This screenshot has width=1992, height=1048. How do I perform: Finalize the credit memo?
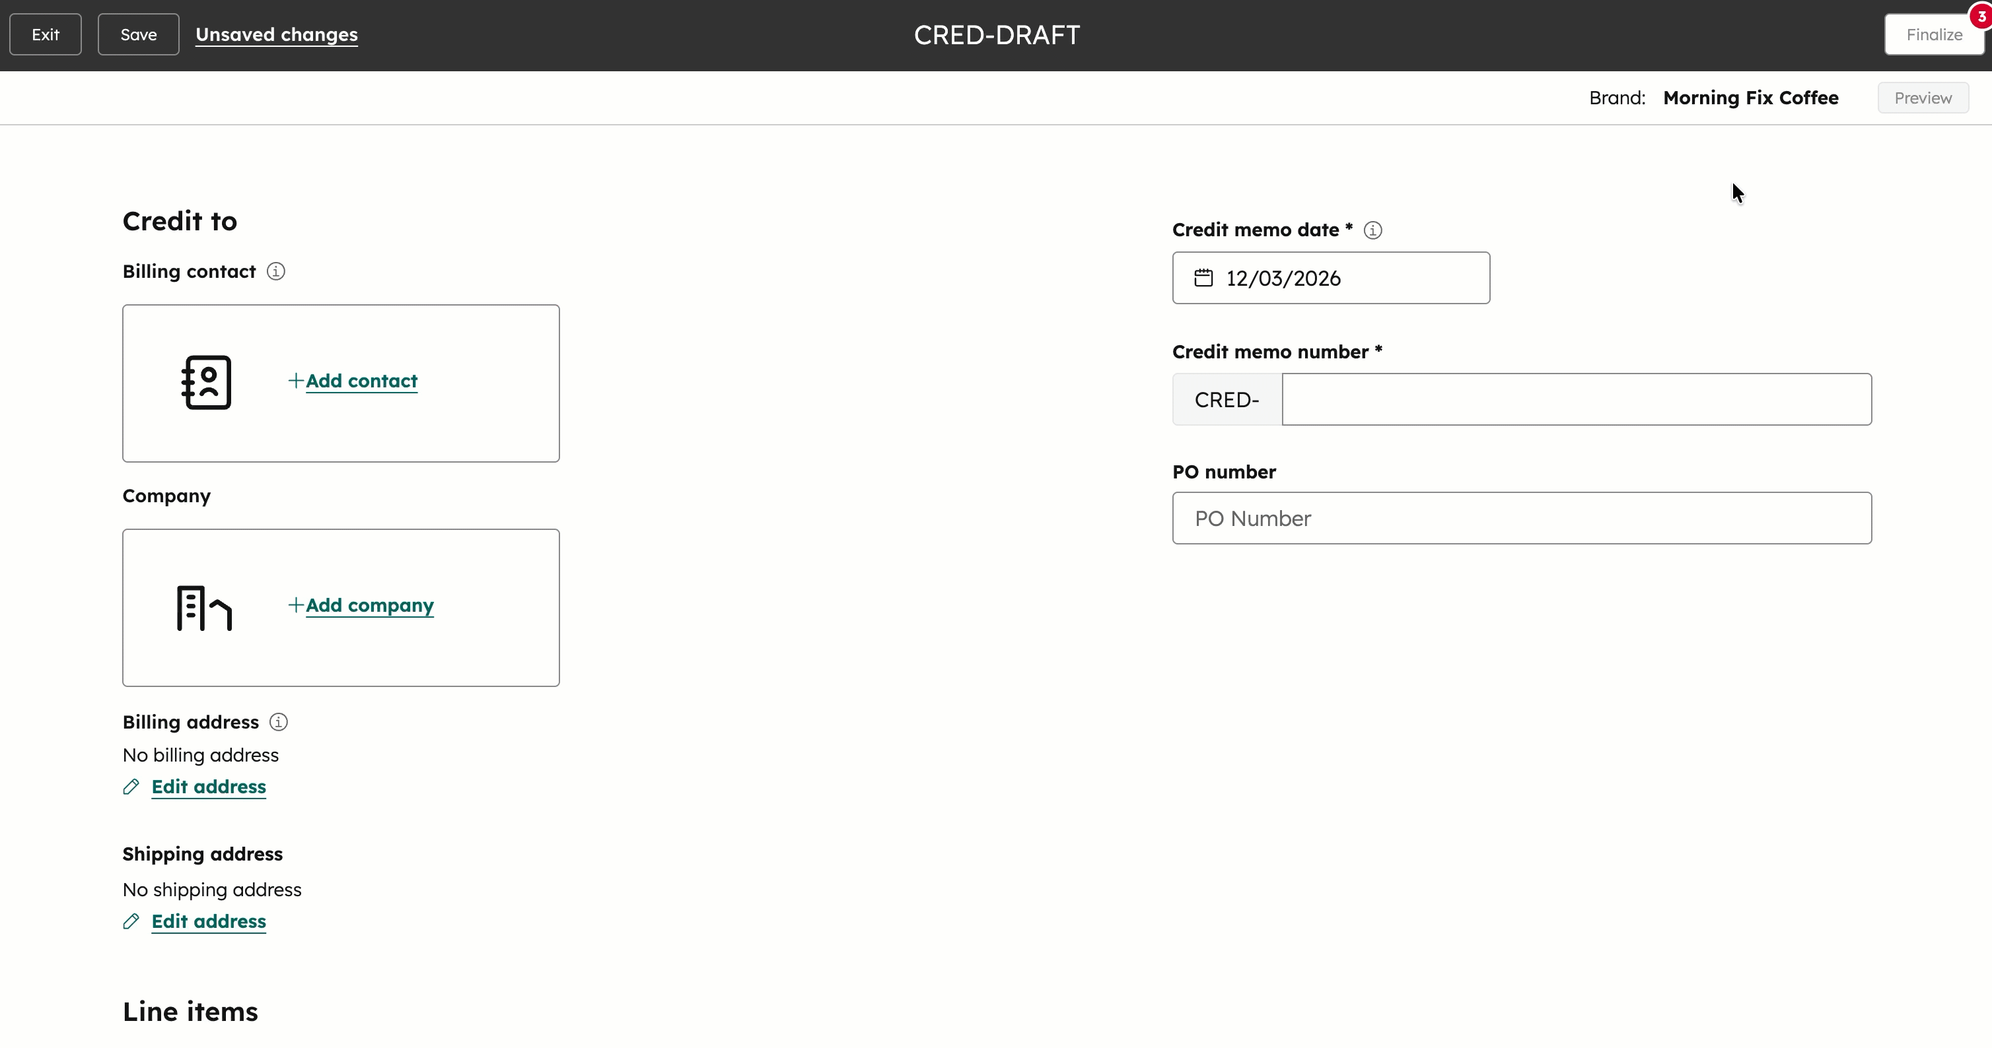click(1935, 34)
